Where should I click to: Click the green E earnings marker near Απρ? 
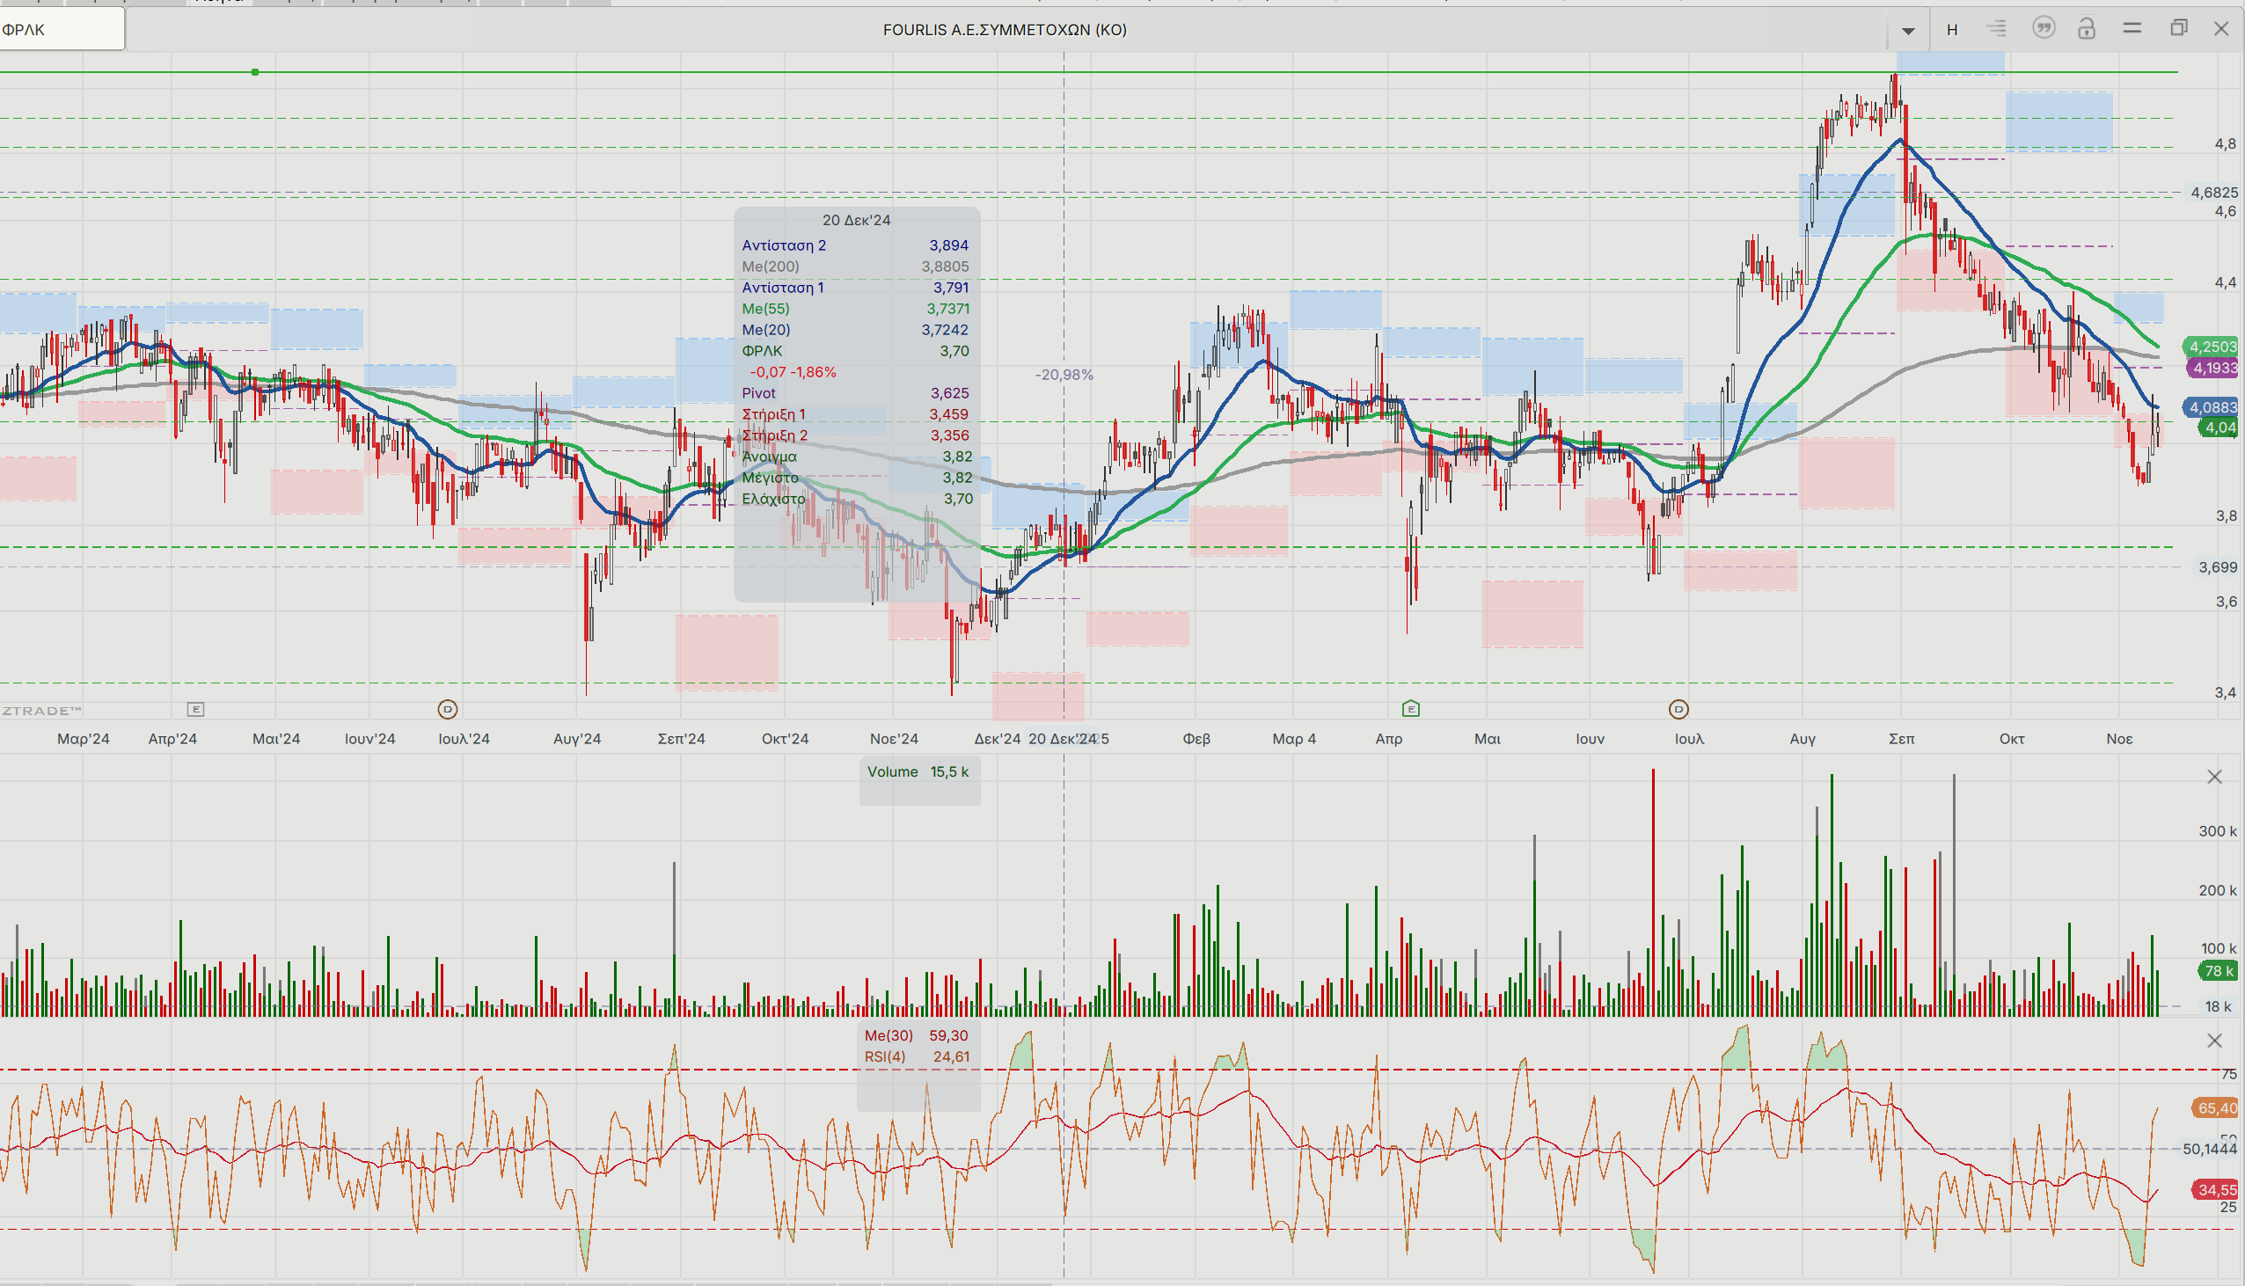pyautogui.click(x=1410, y=708)
